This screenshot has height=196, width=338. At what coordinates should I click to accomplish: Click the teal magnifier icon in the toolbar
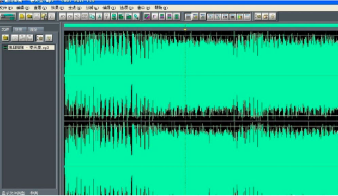click(136, 16)
